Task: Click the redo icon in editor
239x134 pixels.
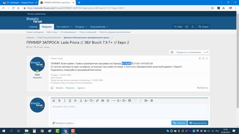Action: click(x=140, y=100)
